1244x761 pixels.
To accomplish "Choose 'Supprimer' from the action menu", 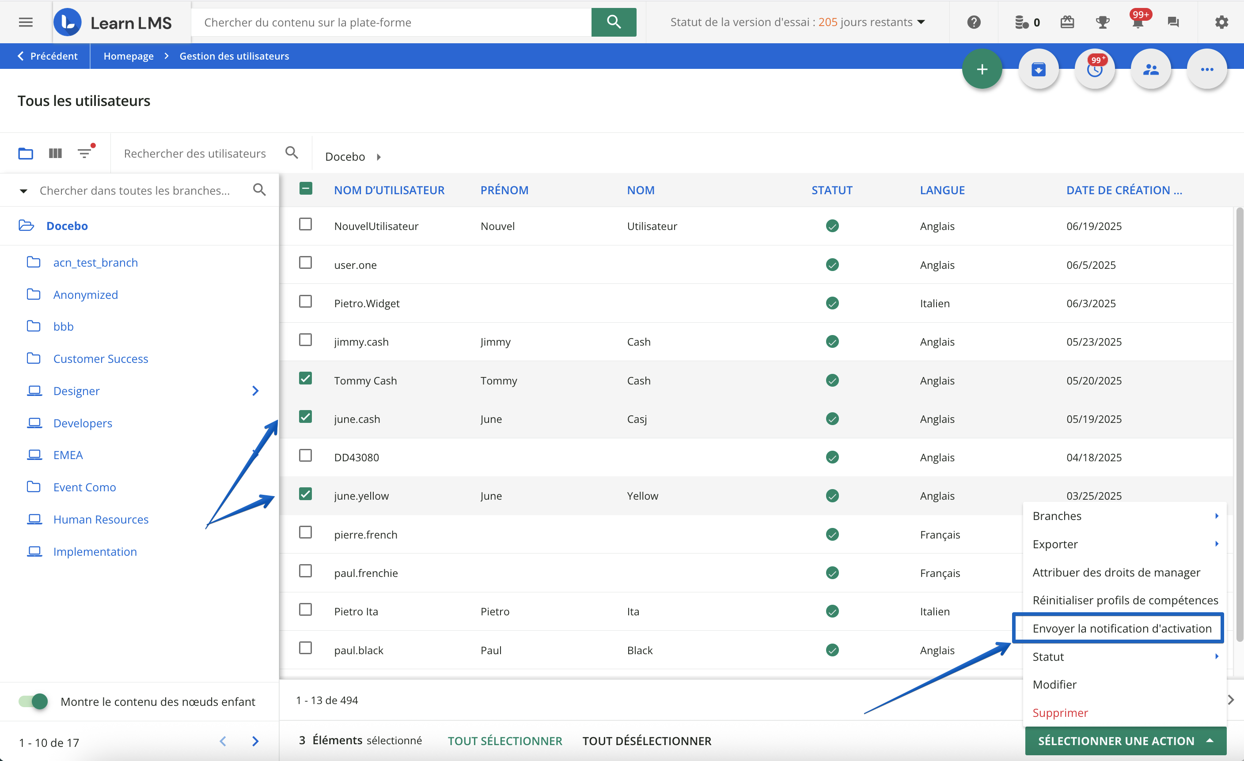I will [1060, 712].
